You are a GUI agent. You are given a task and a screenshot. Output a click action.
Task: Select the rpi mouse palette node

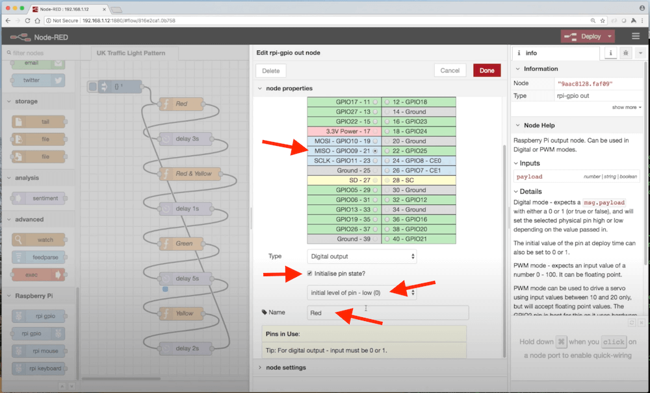point(39,351)
